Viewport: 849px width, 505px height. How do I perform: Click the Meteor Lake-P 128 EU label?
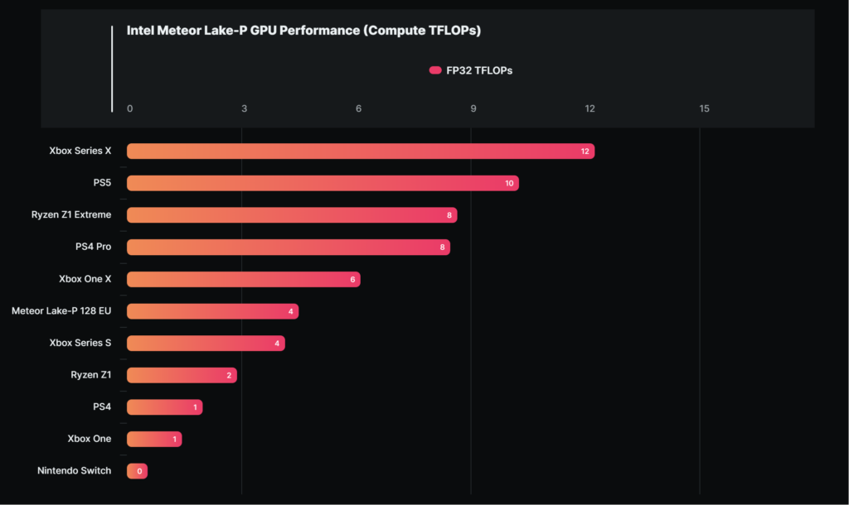coord(61,311)
